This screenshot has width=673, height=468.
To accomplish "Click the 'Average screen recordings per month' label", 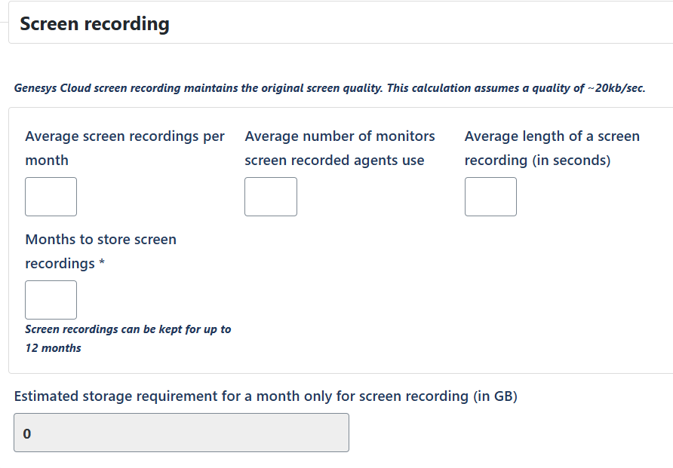I will point(124,148).
